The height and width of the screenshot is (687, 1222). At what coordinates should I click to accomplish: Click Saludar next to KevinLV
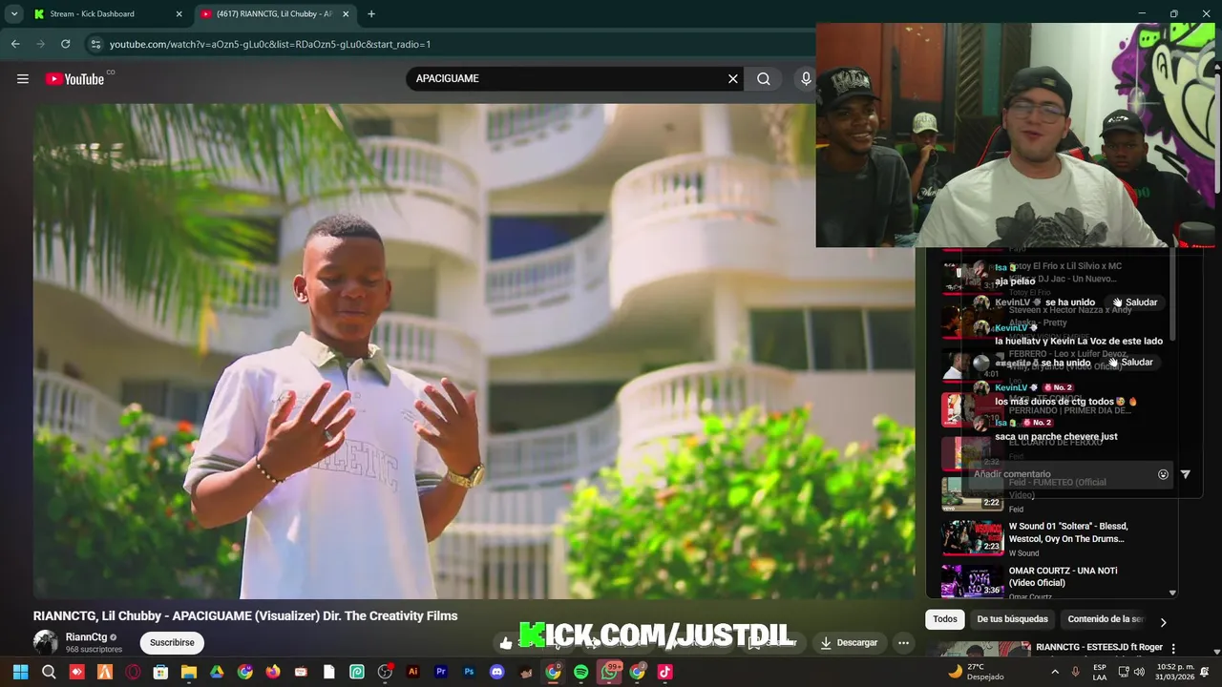pyautogui.click(x=1134, y=302)
